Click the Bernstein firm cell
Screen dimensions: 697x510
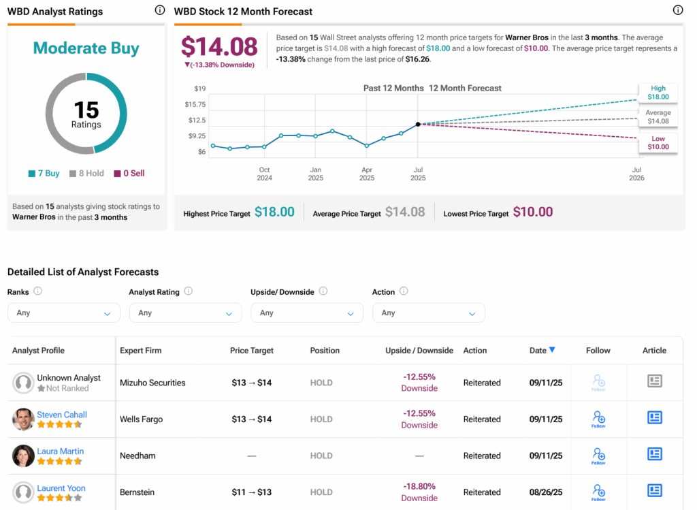click(137, 492)
